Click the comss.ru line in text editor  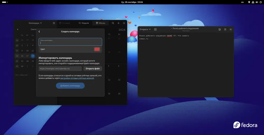click(144, 39)
